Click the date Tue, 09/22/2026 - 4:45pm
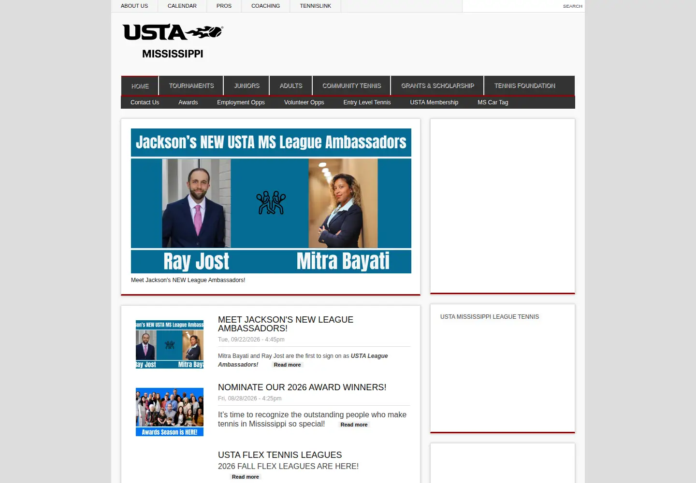Screen dimensions: 696x483 tap(251, 340)
